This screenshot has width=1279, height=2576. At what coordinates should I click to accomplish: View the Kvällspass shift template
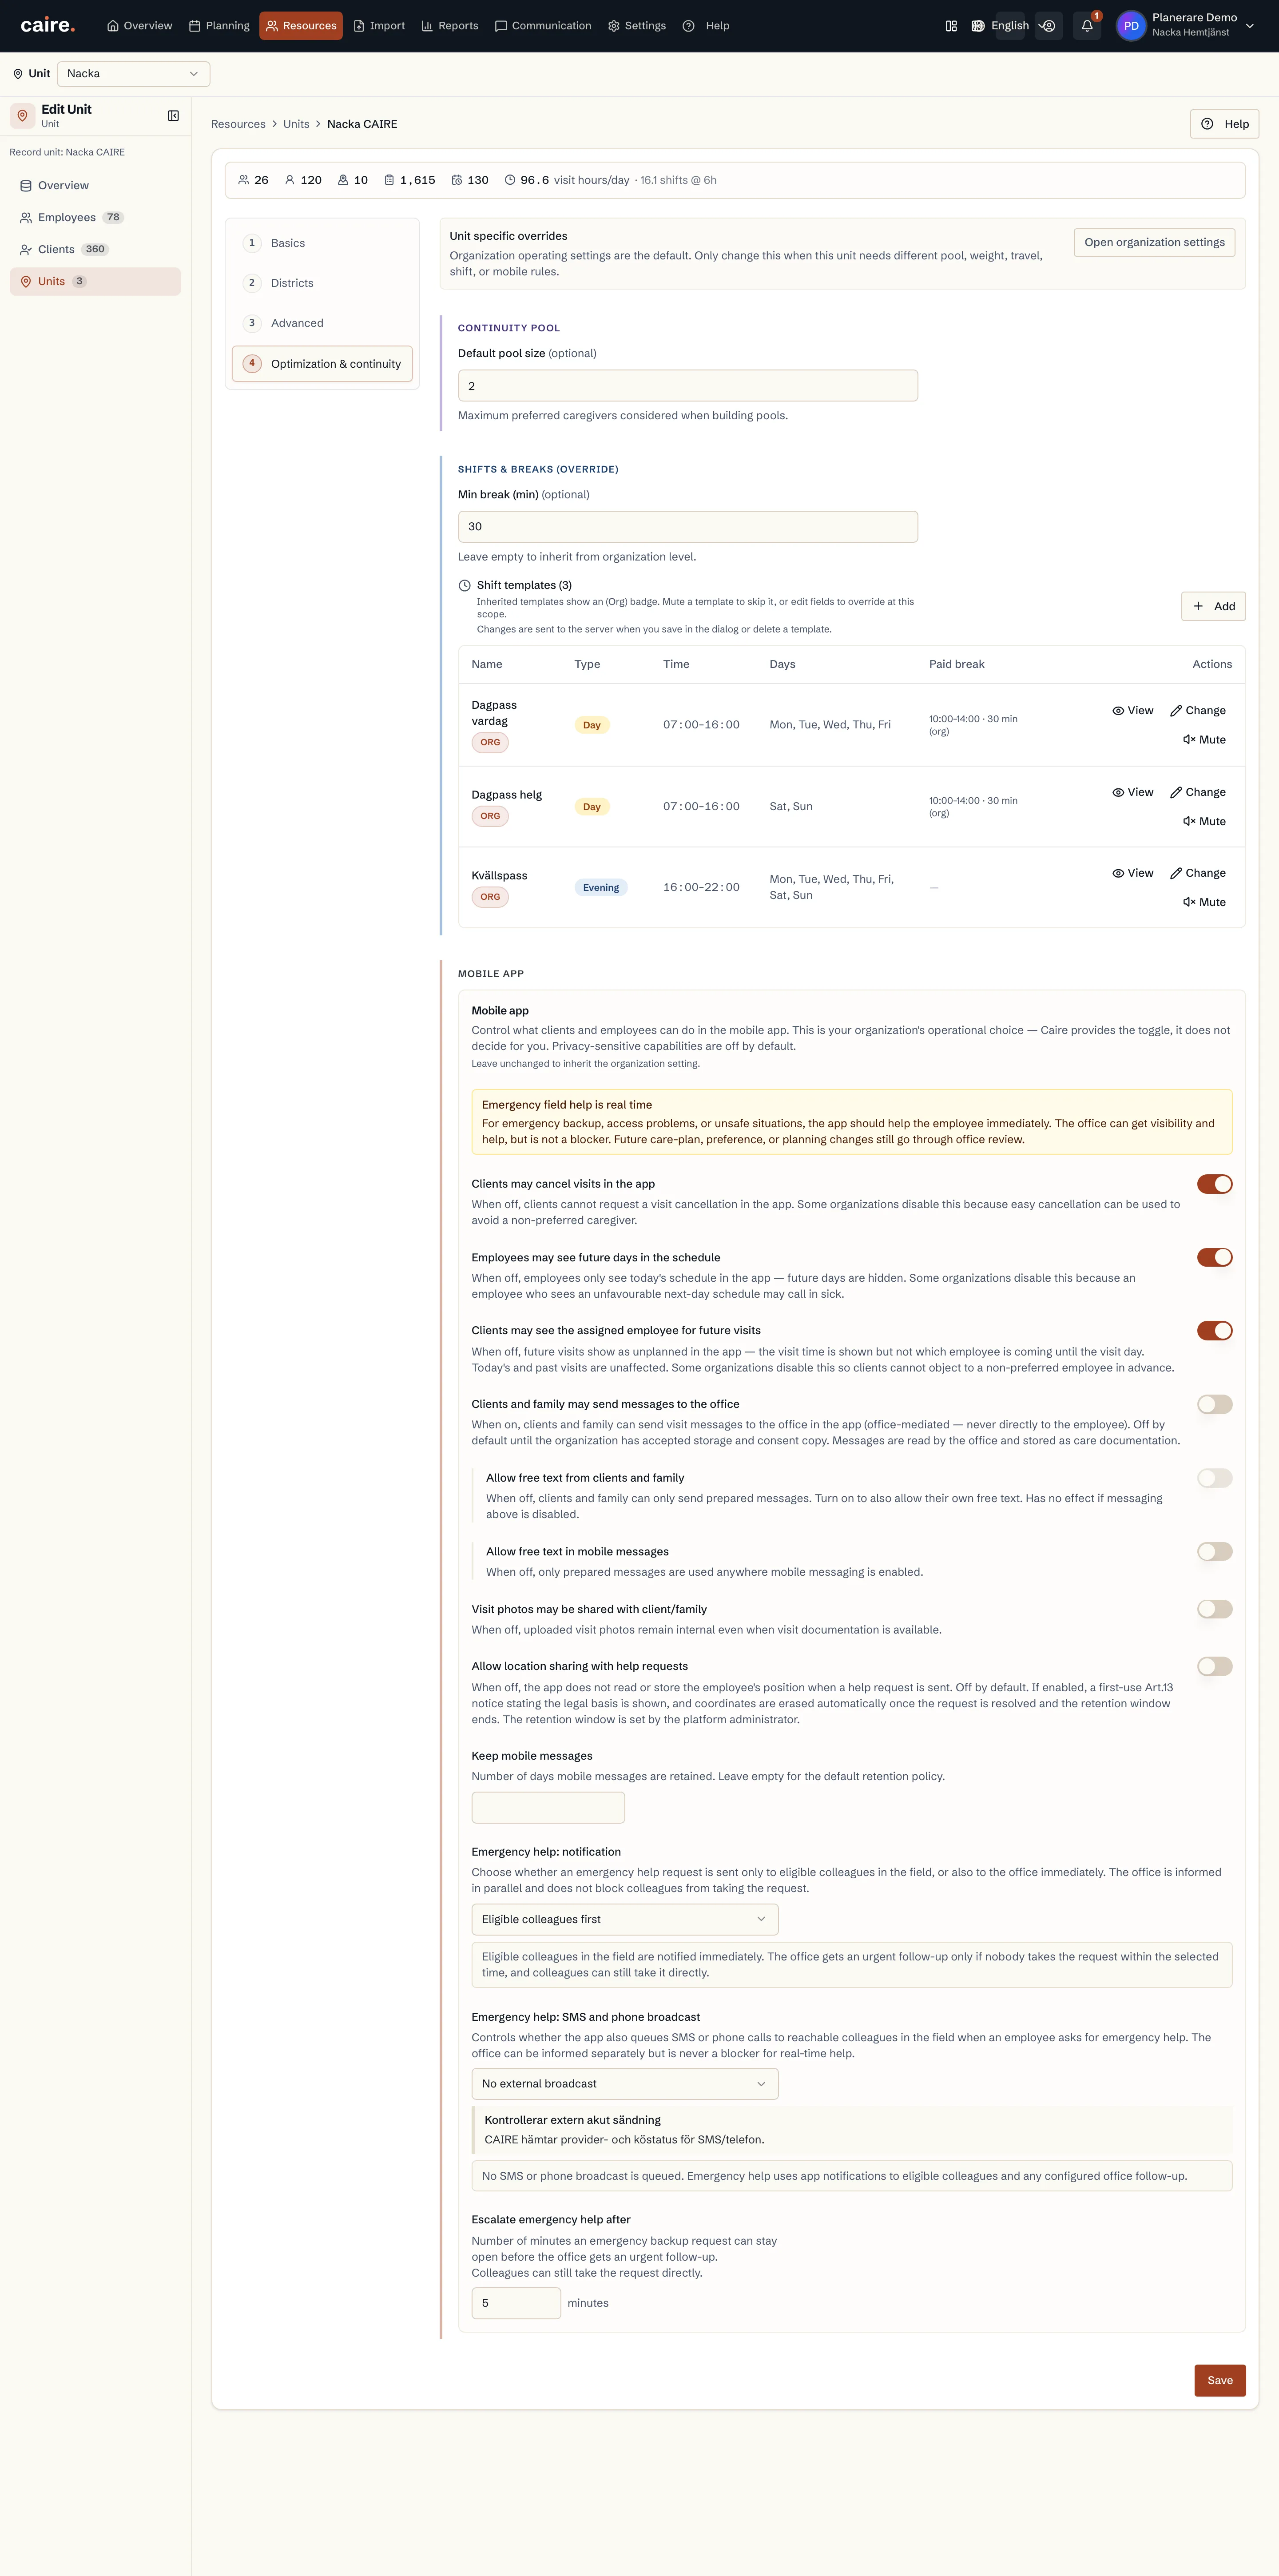[1133, 873]
